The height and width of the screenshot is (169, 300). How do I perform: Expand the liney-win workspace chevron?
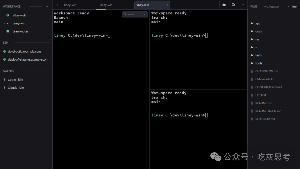click(4, 23)
